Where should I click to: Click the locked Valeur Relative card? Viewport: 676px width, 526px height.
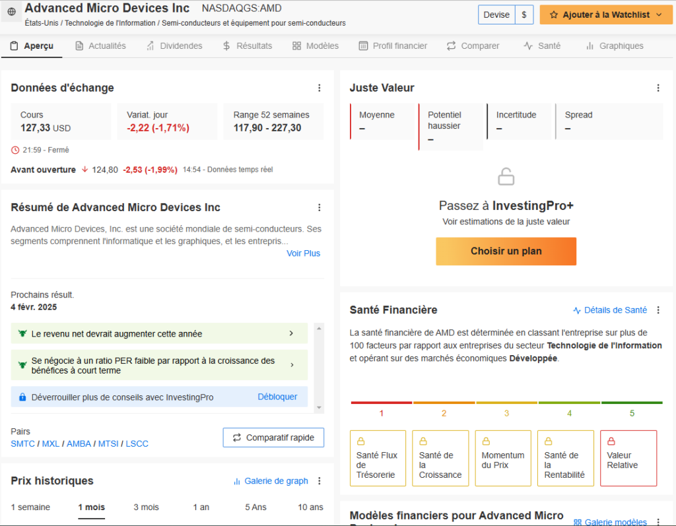tap(628, 458)
